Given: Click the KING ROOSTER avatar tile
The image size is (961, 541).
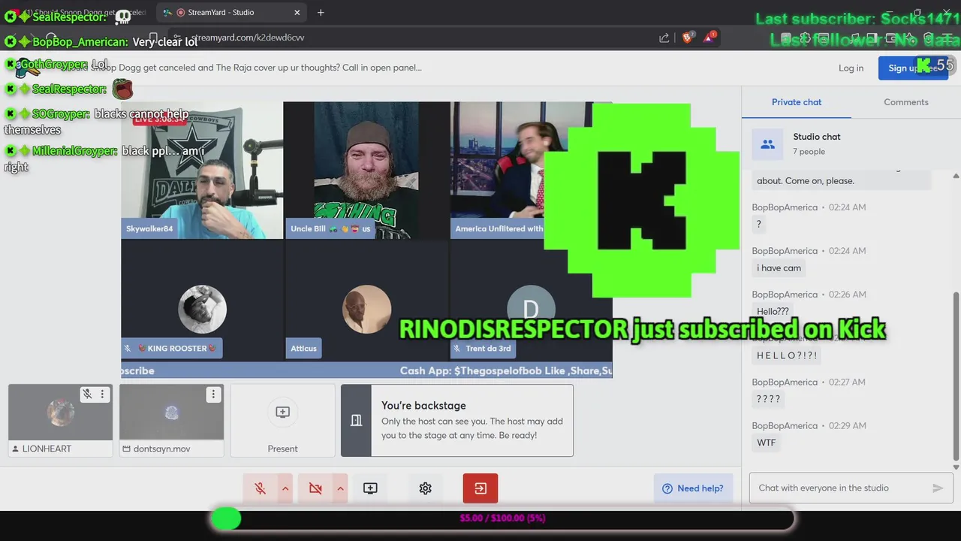Looking at the screenshot, I should [202, 309].
